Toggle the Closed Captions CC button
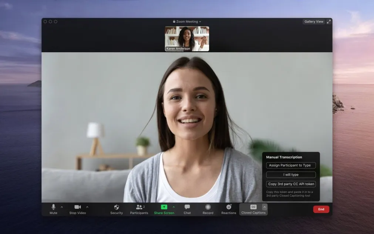Image resolution: width=374 pixels, height=234 pixels. click(253, 209)
